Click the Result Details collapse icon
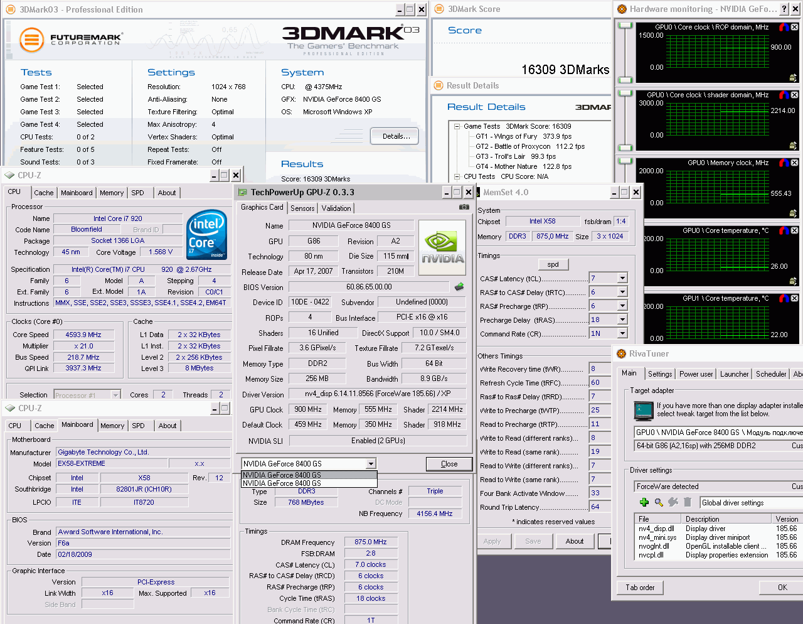Viewport: 803px width, 624px height. tap(438, 85)
